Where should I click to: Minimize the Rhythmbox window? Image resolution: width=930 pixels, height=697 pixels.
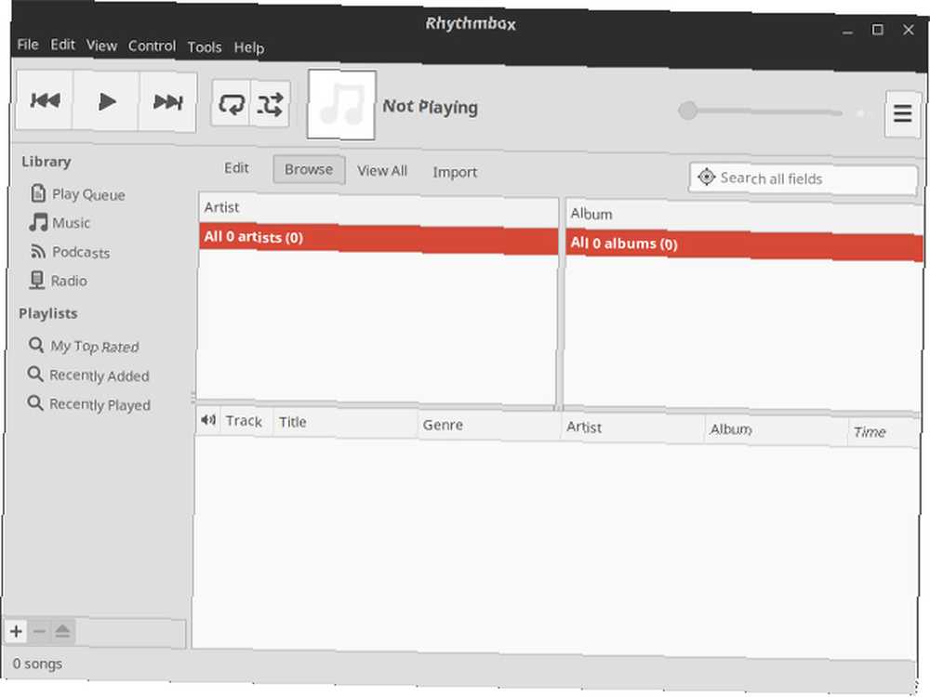(x=847, y=31)
